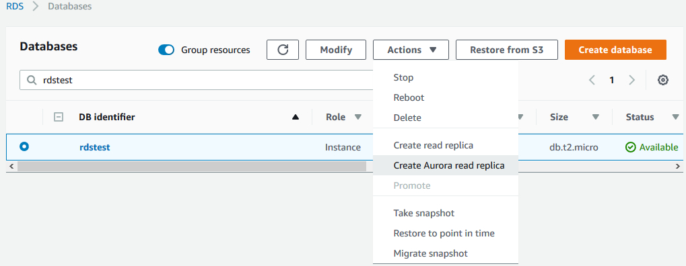Sort ascending by DB identifier arrow
The image size is (686, 266).
(296, 117)
